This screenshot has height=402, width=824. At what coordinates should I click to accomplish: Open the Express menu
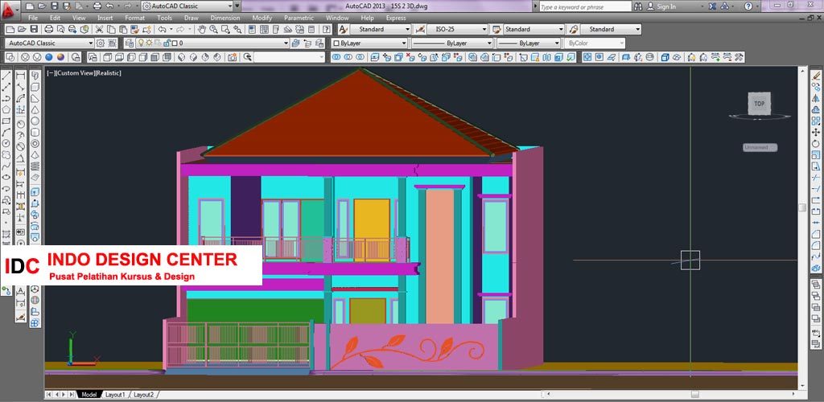396,18
